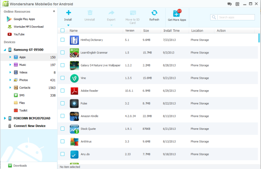
Task: Check the LearnEnglish Grammar checkbox
Action: (62, 52)
